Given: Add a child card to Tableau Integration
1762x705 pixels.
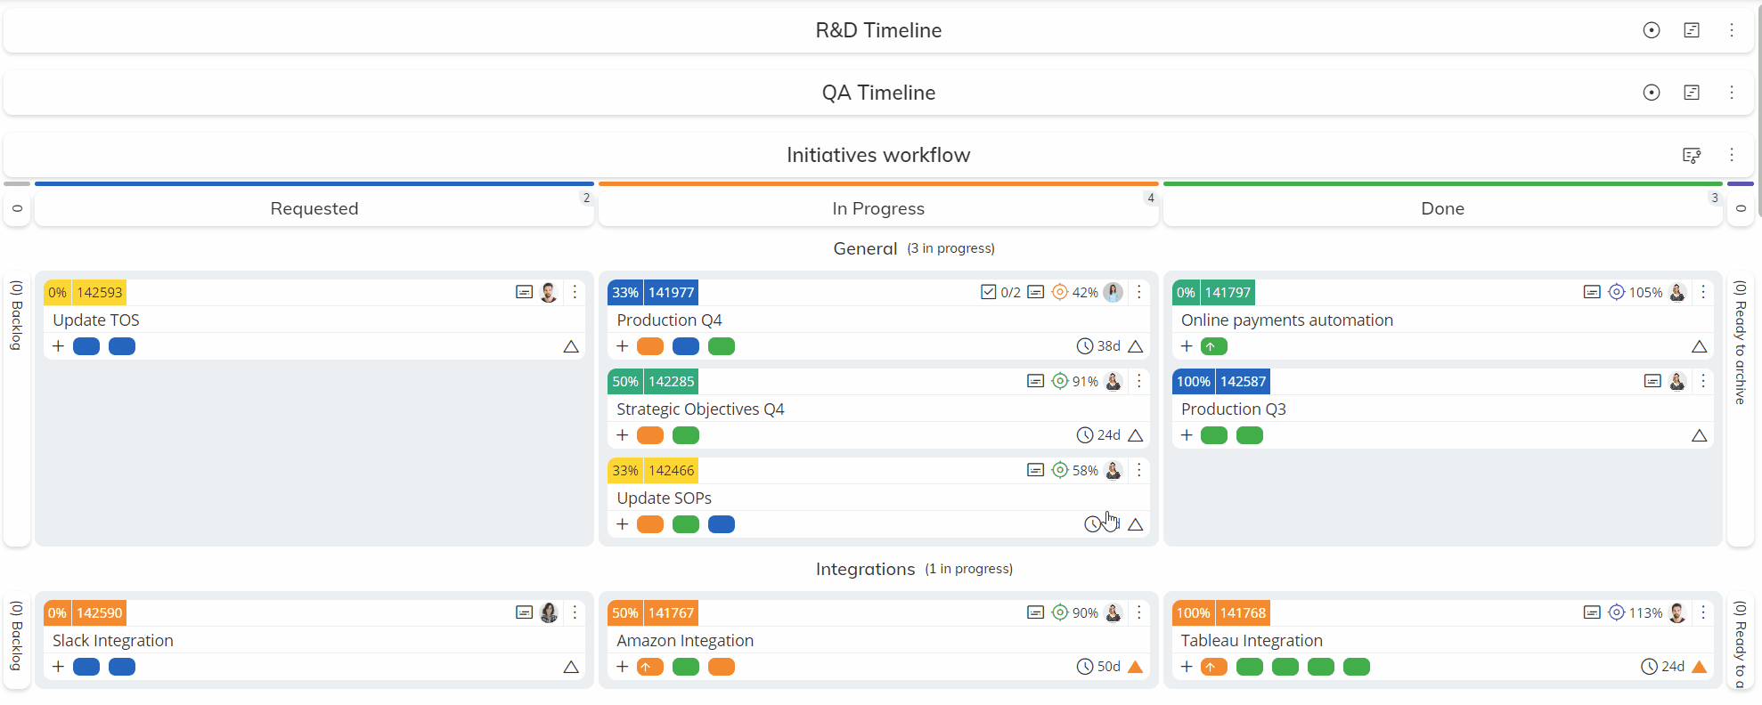Looking at the screenshot, I should (x=1187, y=667).
